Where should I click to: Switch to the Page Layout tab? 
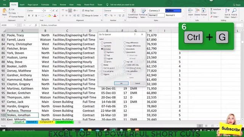(33, 5)
